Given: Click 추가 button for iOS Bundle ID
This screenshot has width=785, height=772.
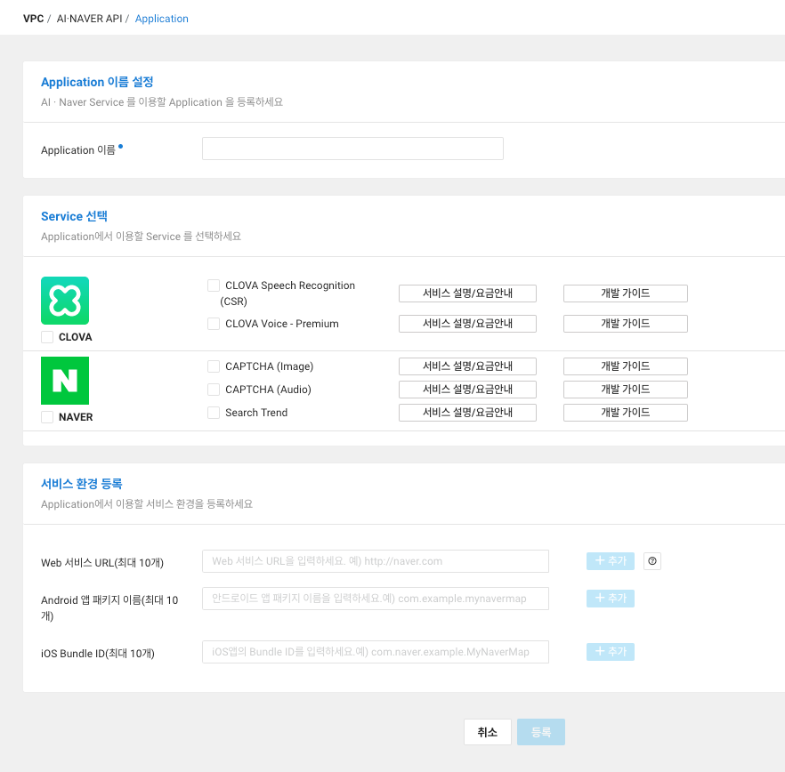Looking at the screenshot, I should [611, 652].
